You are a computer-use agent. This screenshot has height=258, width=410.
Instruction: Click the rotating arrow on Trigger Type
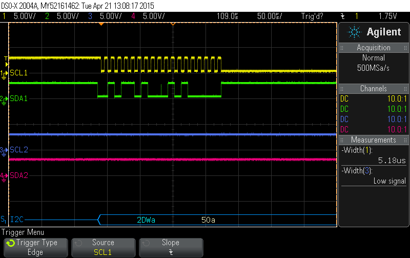point(11,243)
